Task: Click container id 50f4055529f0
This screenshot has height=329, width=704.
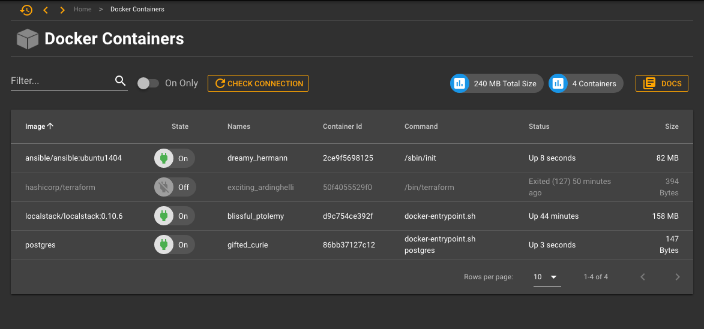Action: 347,188
